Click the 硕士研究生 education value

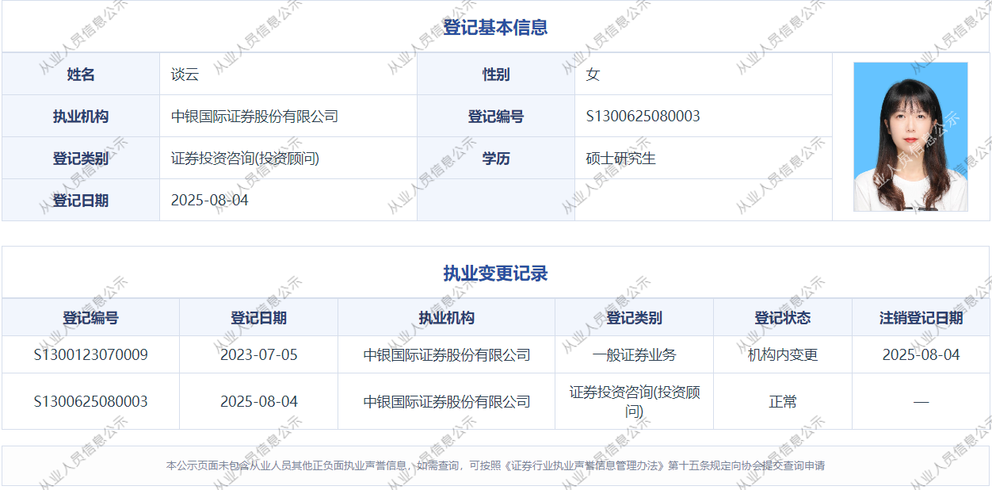click(x=621, y=159)
